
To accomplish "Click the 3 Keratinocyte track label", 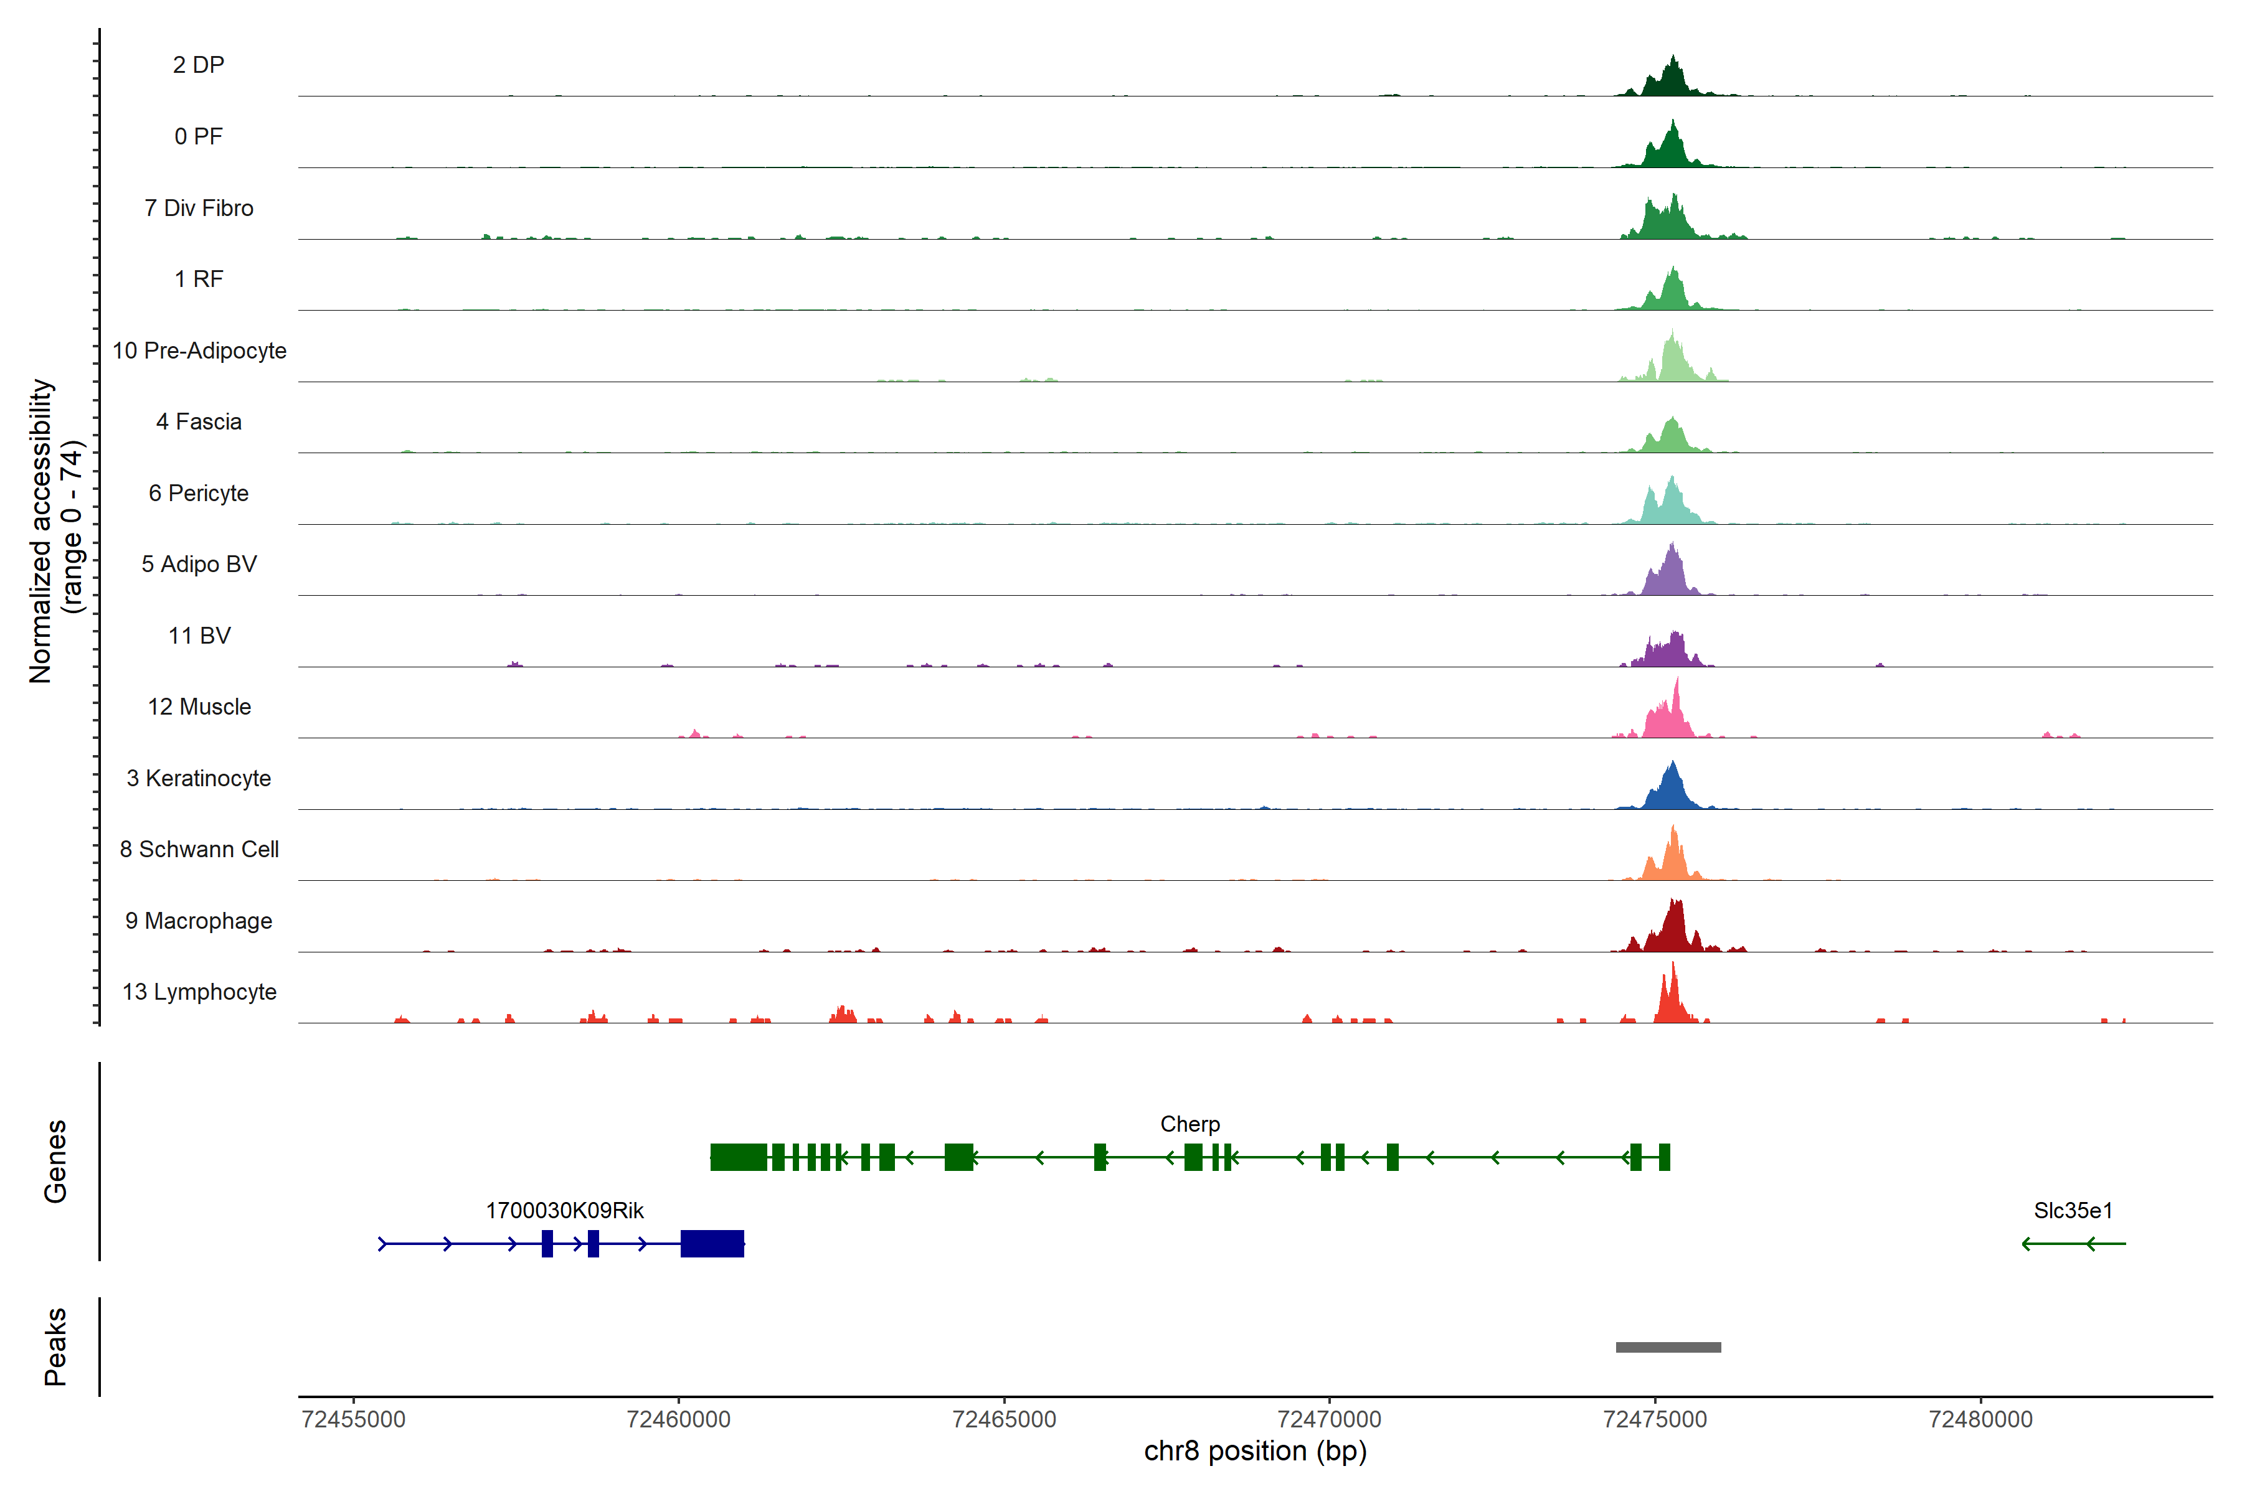I will pos(198,779).
